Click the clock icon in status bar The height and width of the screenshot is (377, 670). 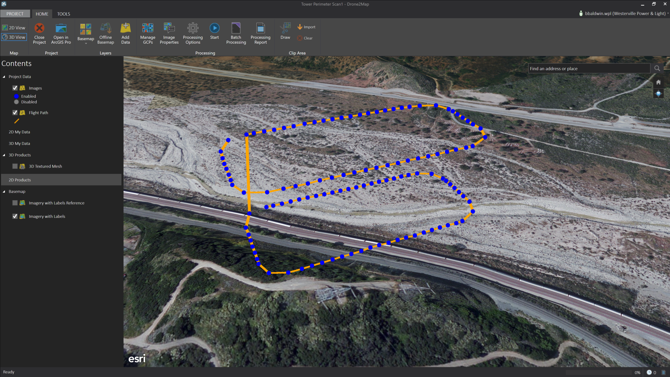(649, 372)
